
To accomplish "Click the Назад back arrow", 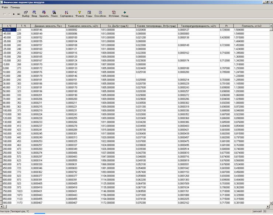I will (x=125, y=14).
